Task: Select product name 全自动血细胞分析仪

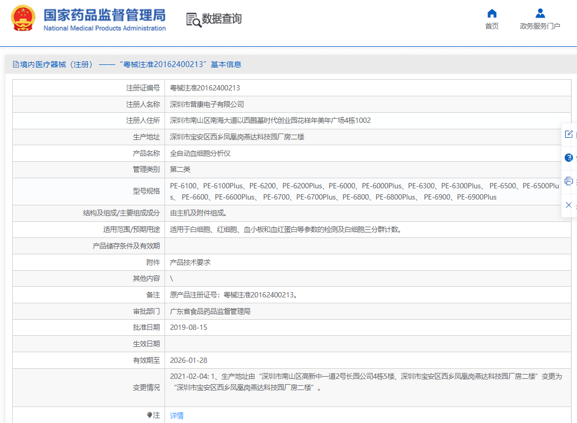Action: click(200, 153)
